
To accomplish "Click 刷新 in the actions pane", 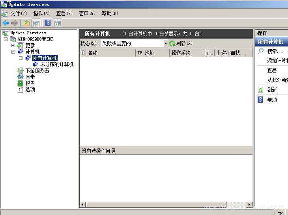I will (x=272, y=90).
